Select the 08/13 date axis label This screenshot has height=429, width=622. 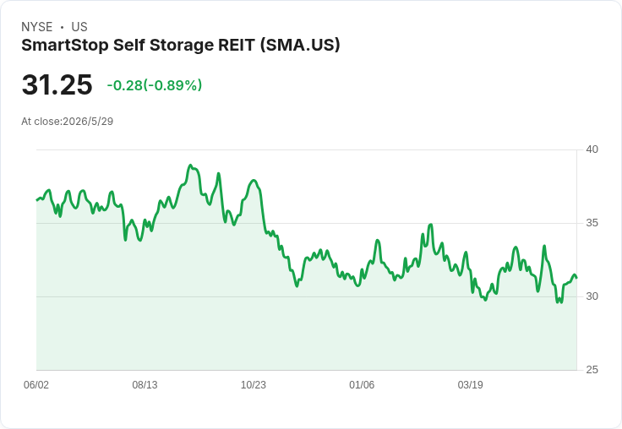tap(145, 384)
